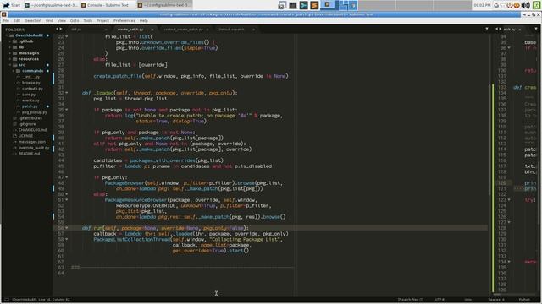Open LICENSE file in sidebar
Image resolution: width=542 pixels, height=304 pixels.
pos(25,136)
